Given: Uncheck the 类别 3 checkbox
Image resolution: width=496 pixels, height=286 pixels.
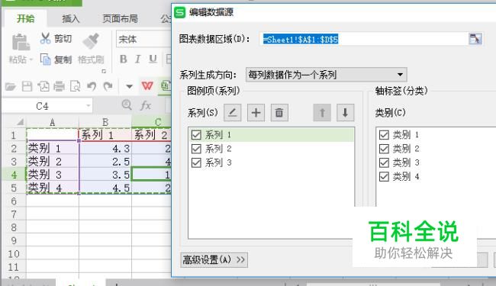Looking at the screenshot, I should [384, 162].
